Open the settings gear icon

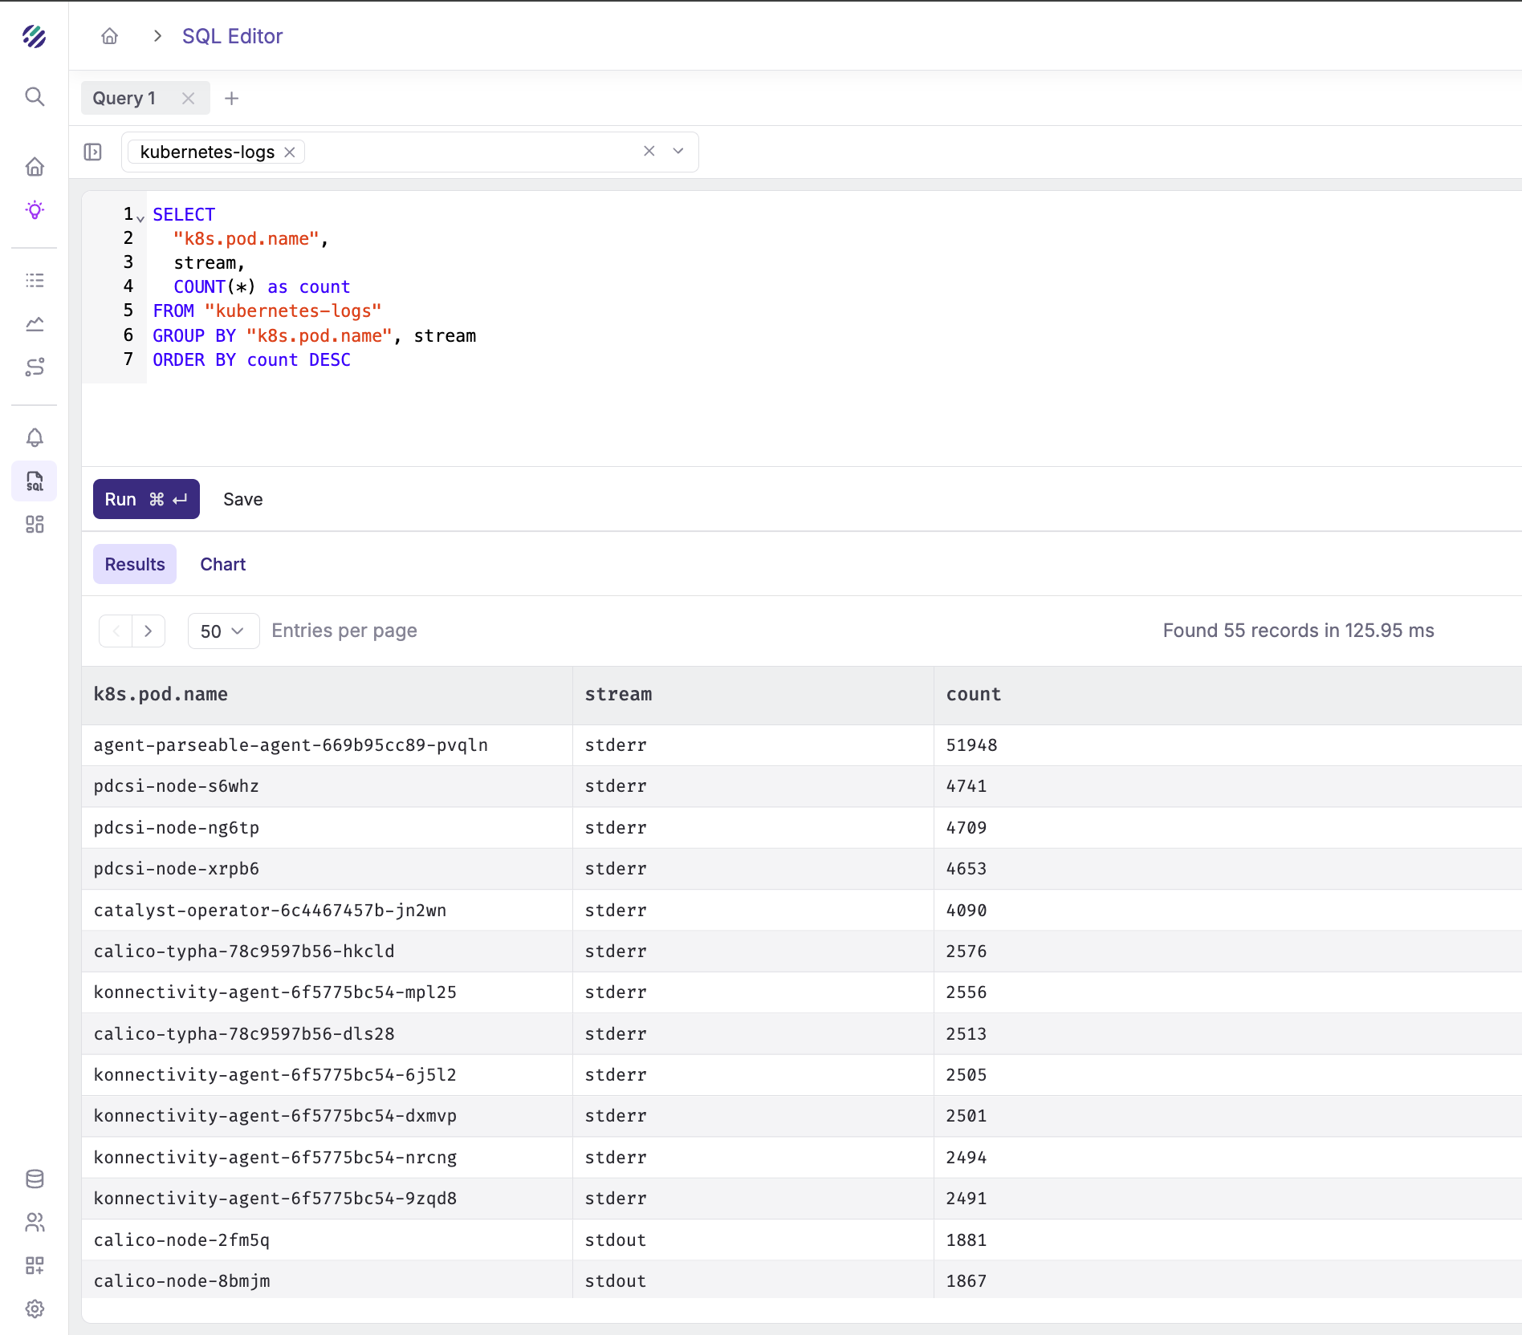click(35, 1309)
